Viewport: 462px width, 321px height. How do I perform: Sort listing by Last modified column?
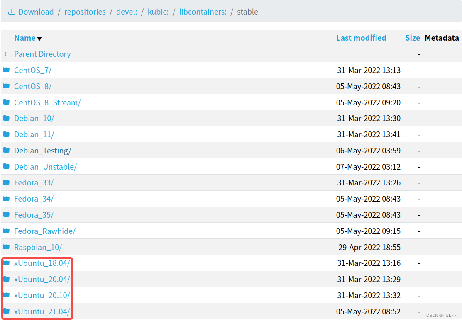(x=361, y=38)
